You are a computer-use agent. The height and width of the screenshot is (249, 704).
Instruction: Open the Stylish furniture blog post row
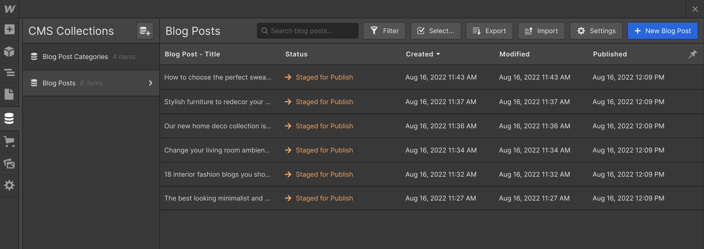pos(432,102)
